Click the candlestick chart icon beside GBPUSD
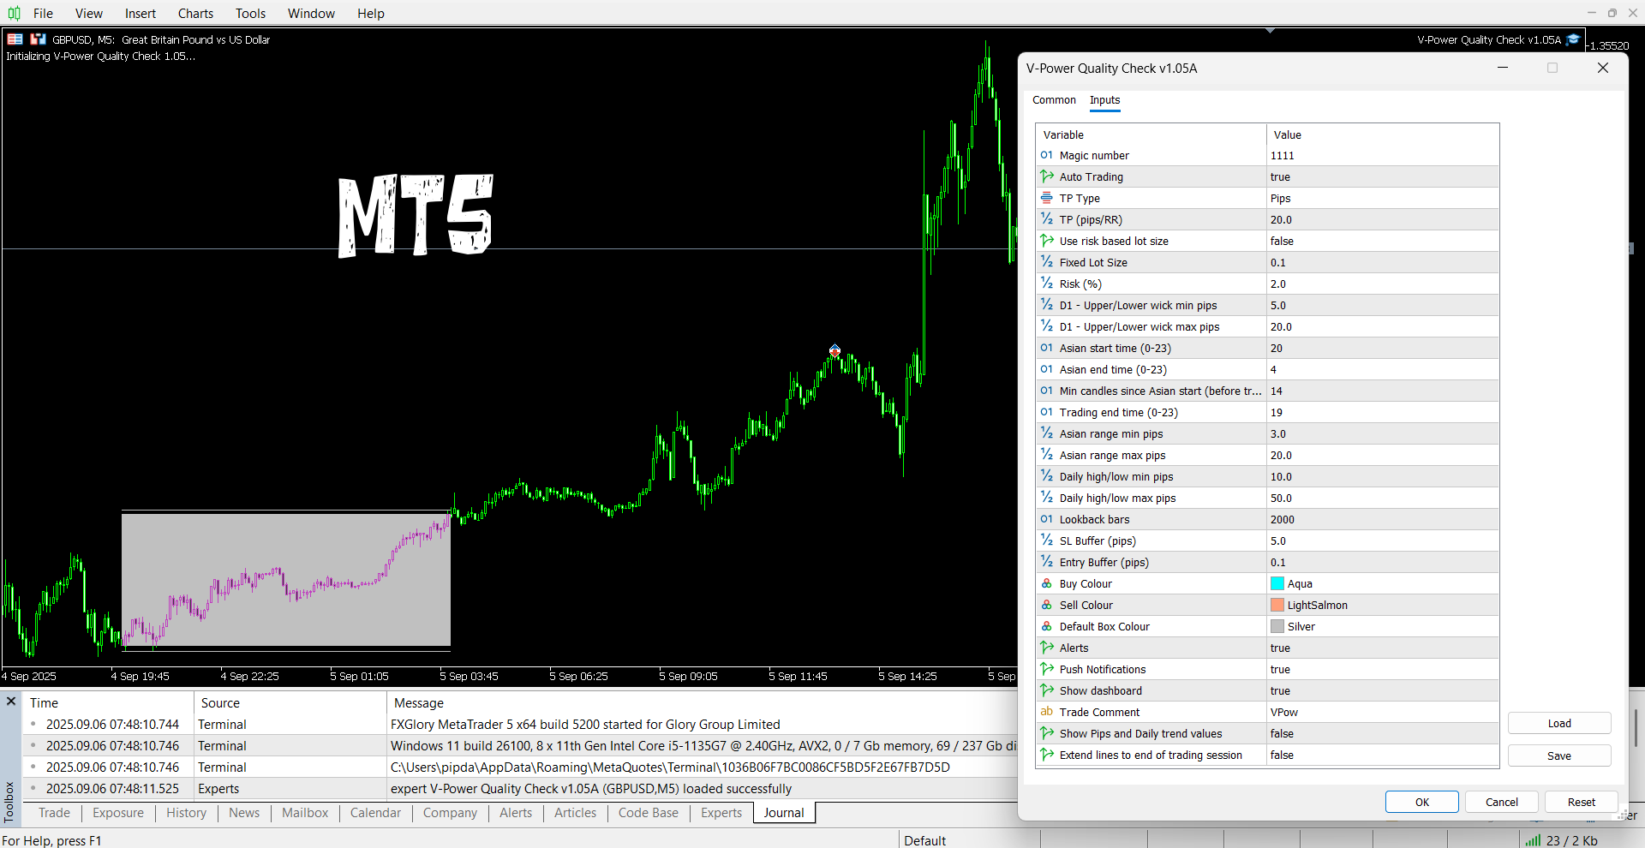The height and width of the screenshot is (848, 1645). click(38, 39)
